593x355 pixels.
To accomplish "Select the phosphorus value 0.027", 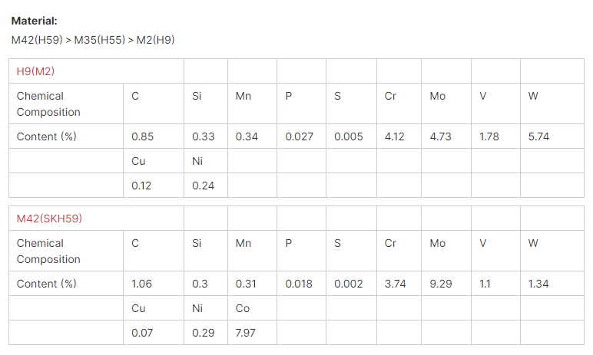I will tap(299, 136).
